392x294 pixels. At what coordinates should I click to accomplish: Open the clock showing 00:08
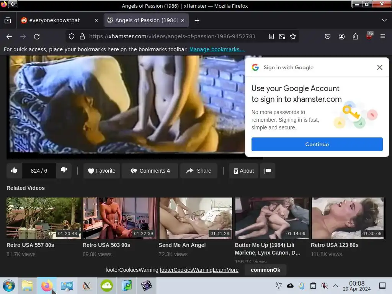[x=357, y=286]
